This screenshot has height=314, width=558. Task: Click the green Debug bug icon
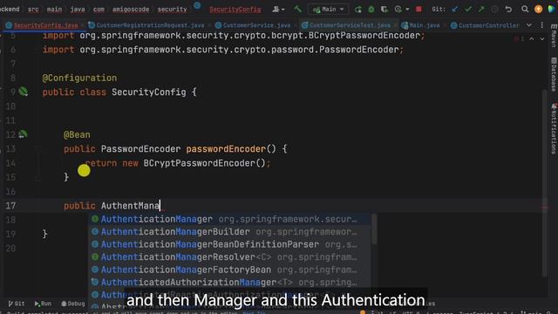371,10
